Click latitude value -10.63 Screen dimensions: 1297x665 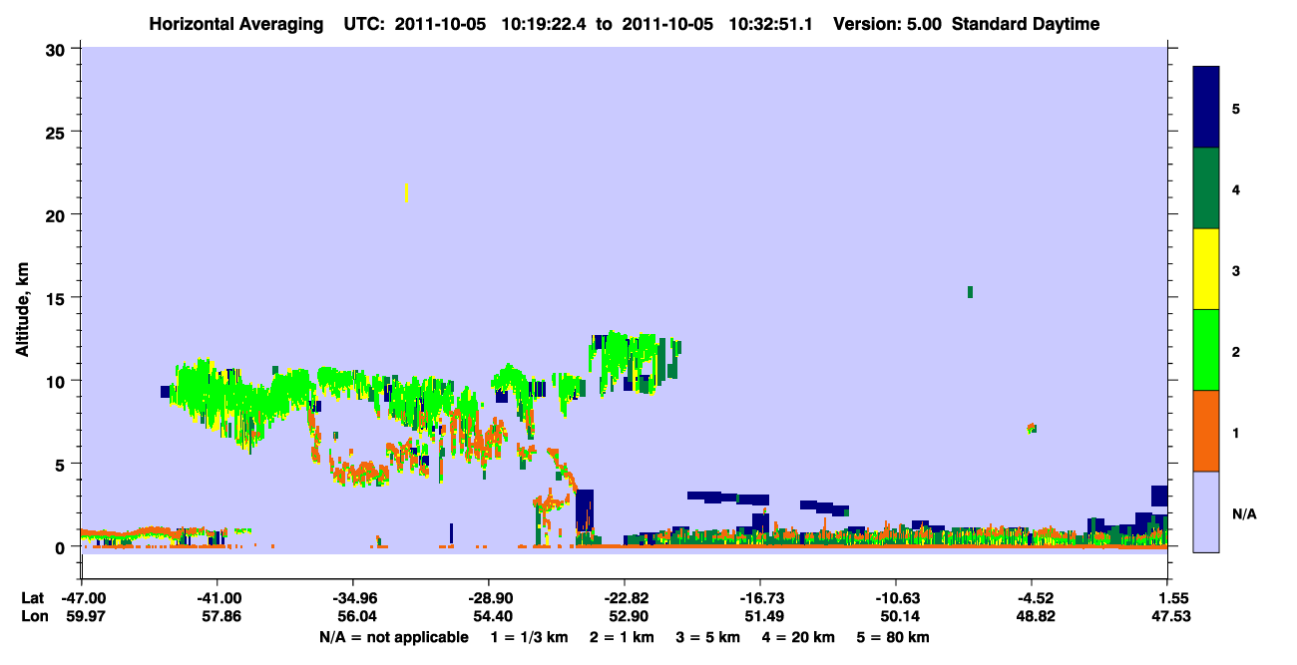pyautogui.click(x=896, y=598)
